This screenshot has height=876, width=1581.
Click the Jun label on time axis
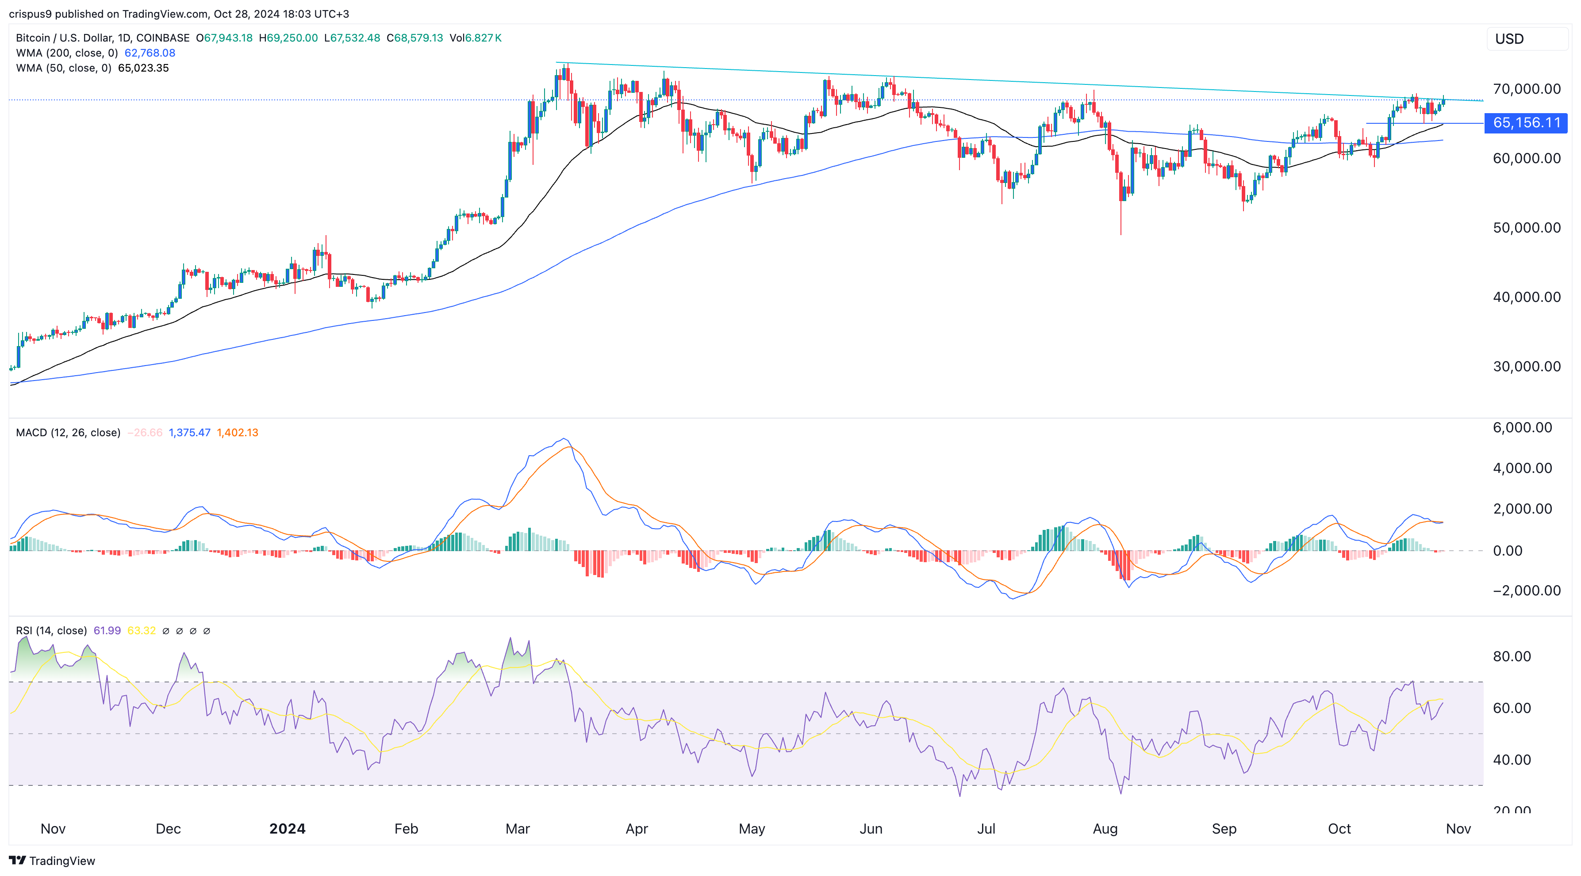coord(871,829)
